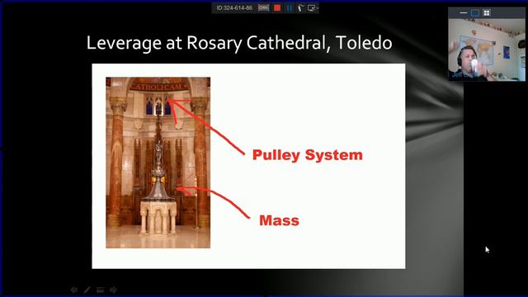Image resolution: width=528 pixels, height=297 pixels.
Task: Click the presenter's webcam video thumbnail
Action: pyautogui.click(x=487, y=49)
